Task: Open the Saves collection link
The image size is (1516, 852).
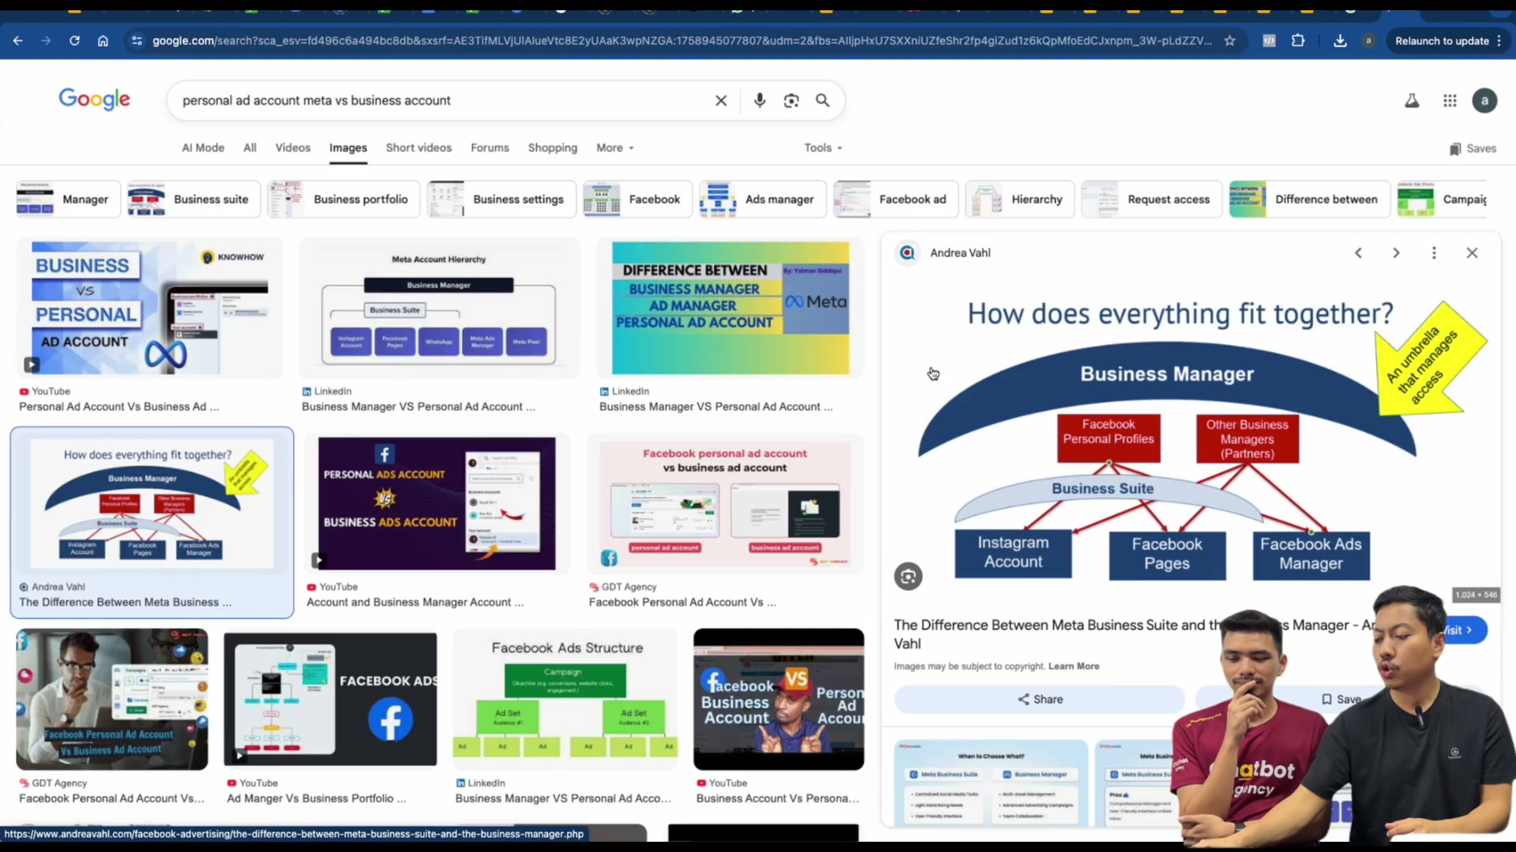Action: [1473, 148]
